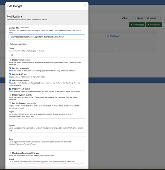
Task: Click the Edit pencil button
Action: (x=125, y=18)
